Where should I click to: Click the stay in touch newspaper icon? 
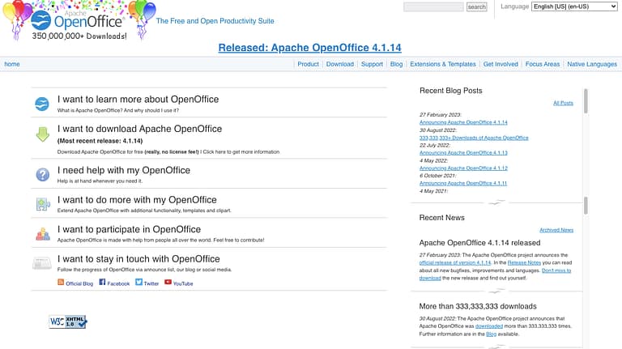point(42,263)
